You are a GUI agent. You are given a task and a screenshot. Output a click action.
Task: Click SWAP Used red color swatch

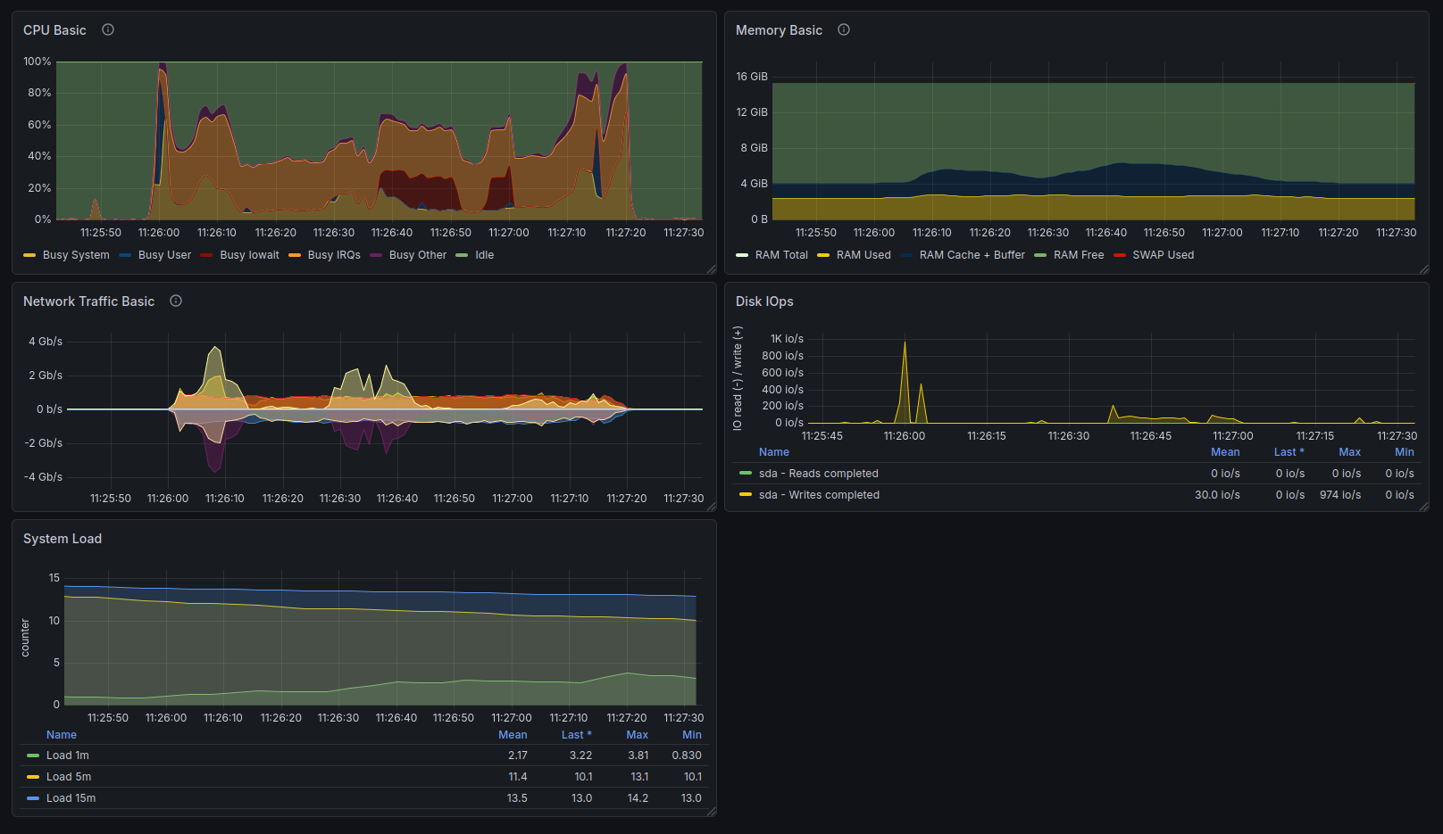tap(1120, 255)
